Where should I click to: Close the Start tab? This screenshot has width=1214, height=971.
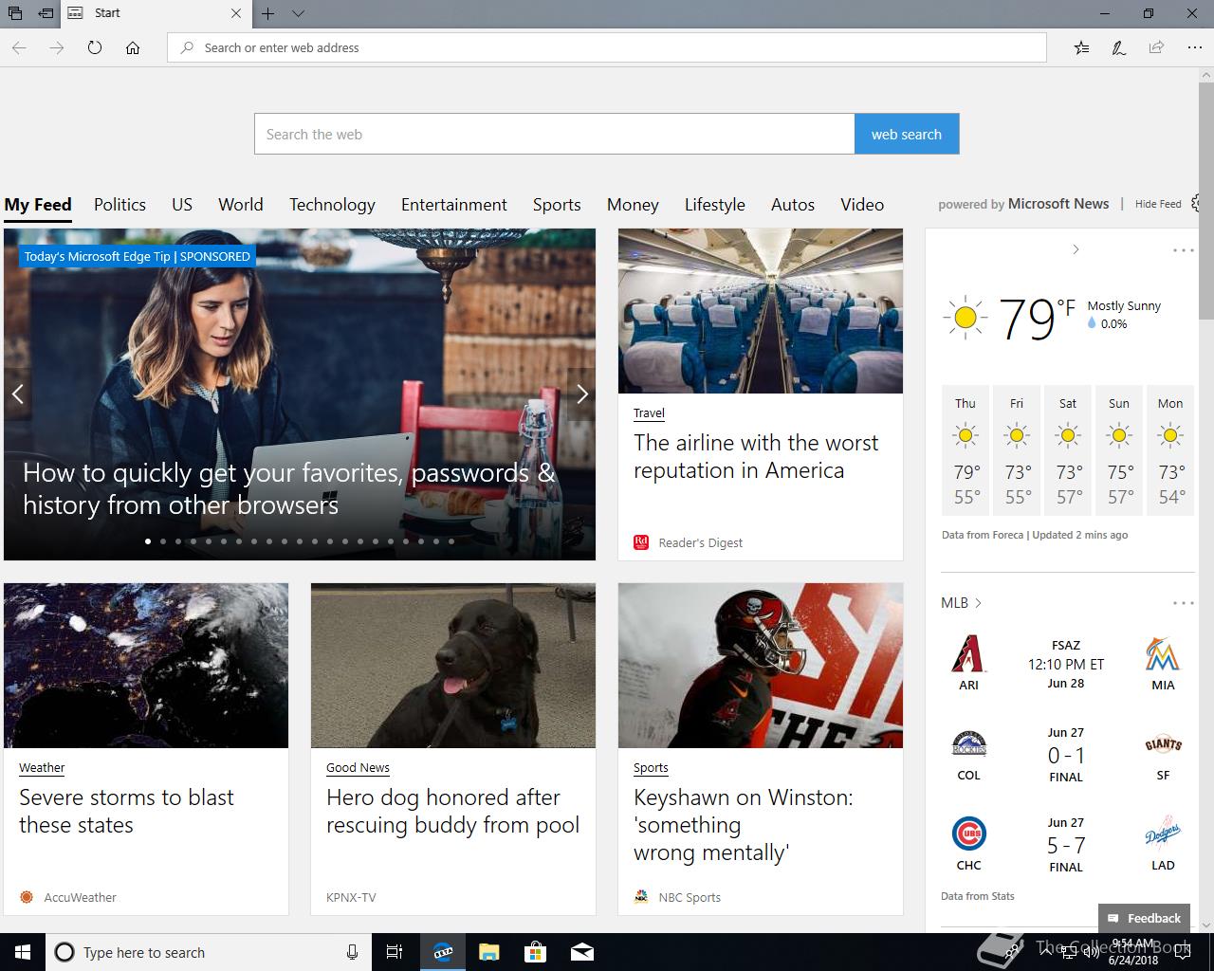click(236, 13)
